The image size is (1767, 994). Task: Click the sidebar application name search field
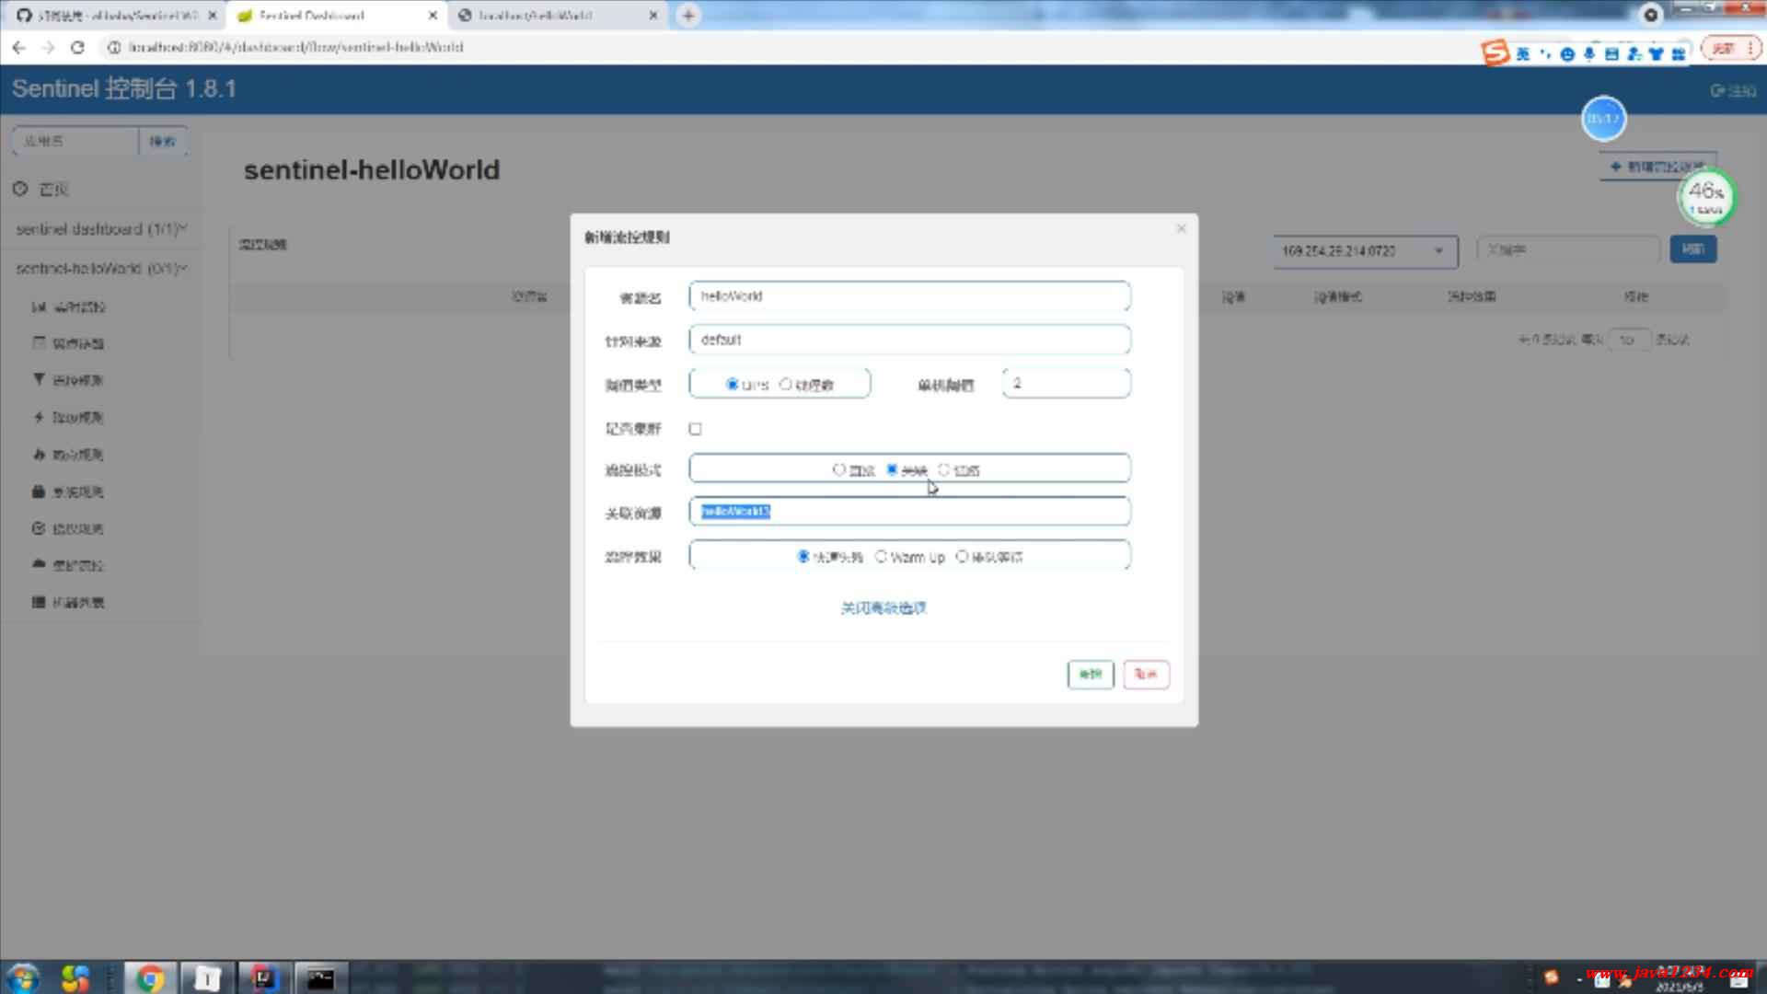tap(75, 141)
